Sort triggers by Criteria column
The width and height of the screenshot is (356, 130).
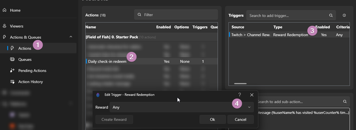343,27
